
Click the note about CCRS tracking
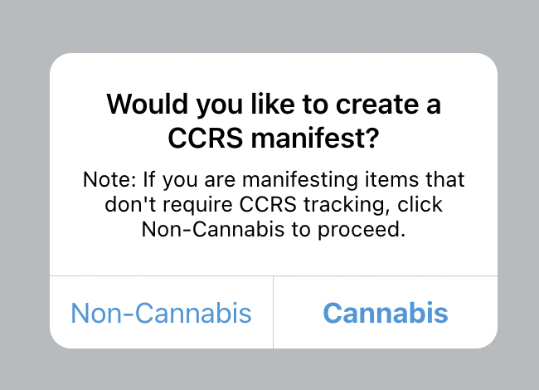[x=274, y=204]
